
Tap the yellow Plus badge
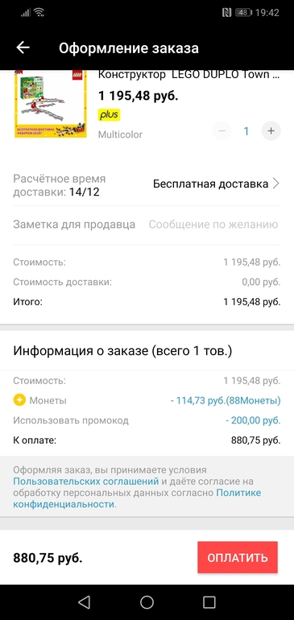click(109, 115)
